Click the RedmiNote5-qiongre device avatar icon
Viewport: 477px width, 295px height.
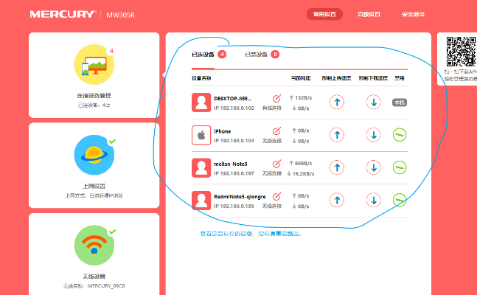(201, 201)
